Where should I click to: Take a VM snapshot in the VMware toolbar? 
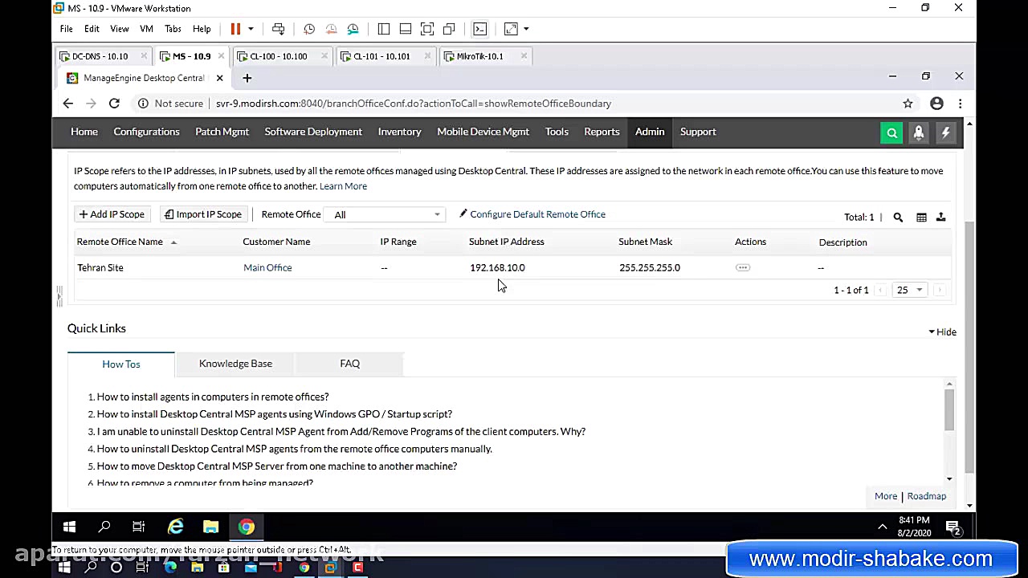309,29
